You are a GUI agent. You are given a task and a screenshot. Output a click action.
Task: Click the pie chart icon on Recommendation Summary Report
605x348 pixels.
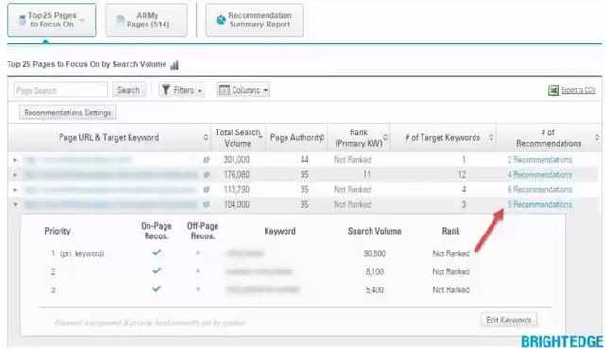point(221,20)
